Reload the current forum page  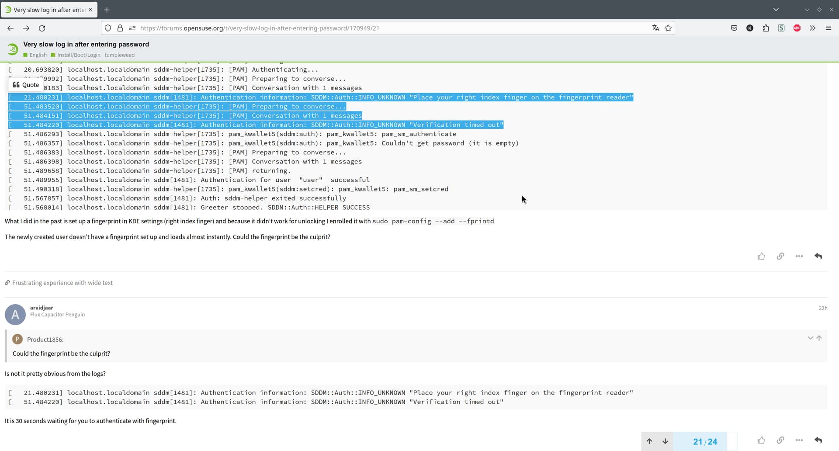click(42, 28)
